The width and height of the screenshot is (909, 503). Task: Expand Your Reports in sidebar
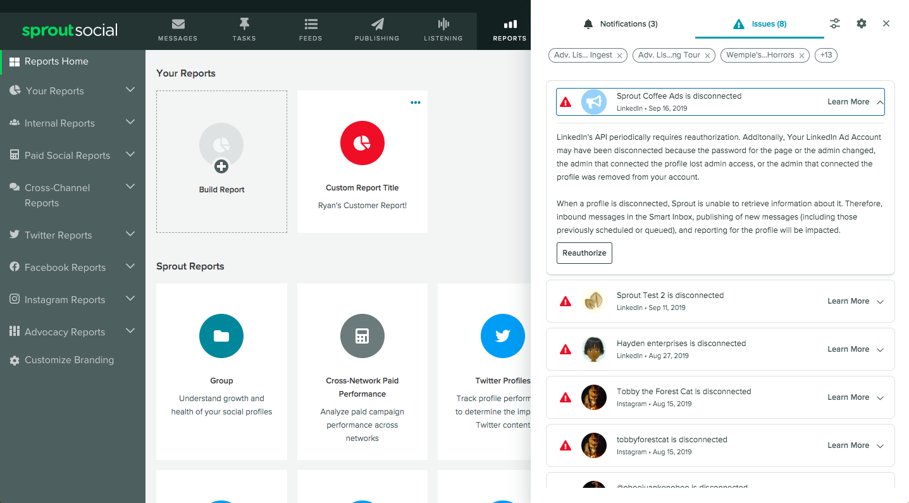[130, 90]
